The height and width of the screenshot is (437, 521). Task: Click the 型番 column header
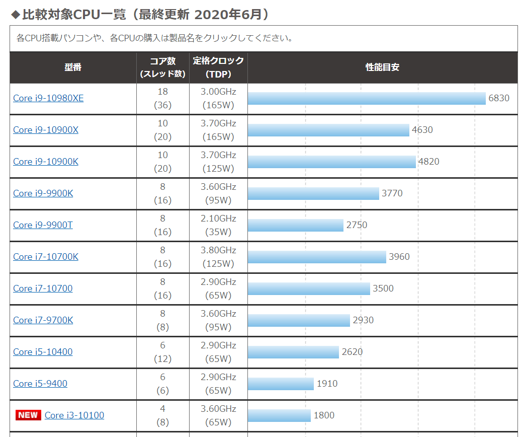(x=73, y=67)
